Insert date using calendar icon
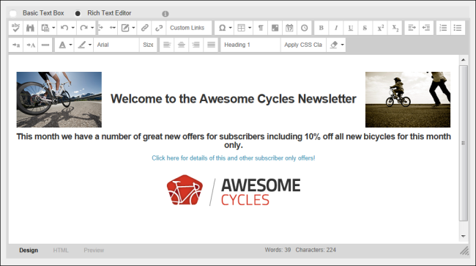The width and height of the screenshot is (476, 266). click(x=289, y=28)
